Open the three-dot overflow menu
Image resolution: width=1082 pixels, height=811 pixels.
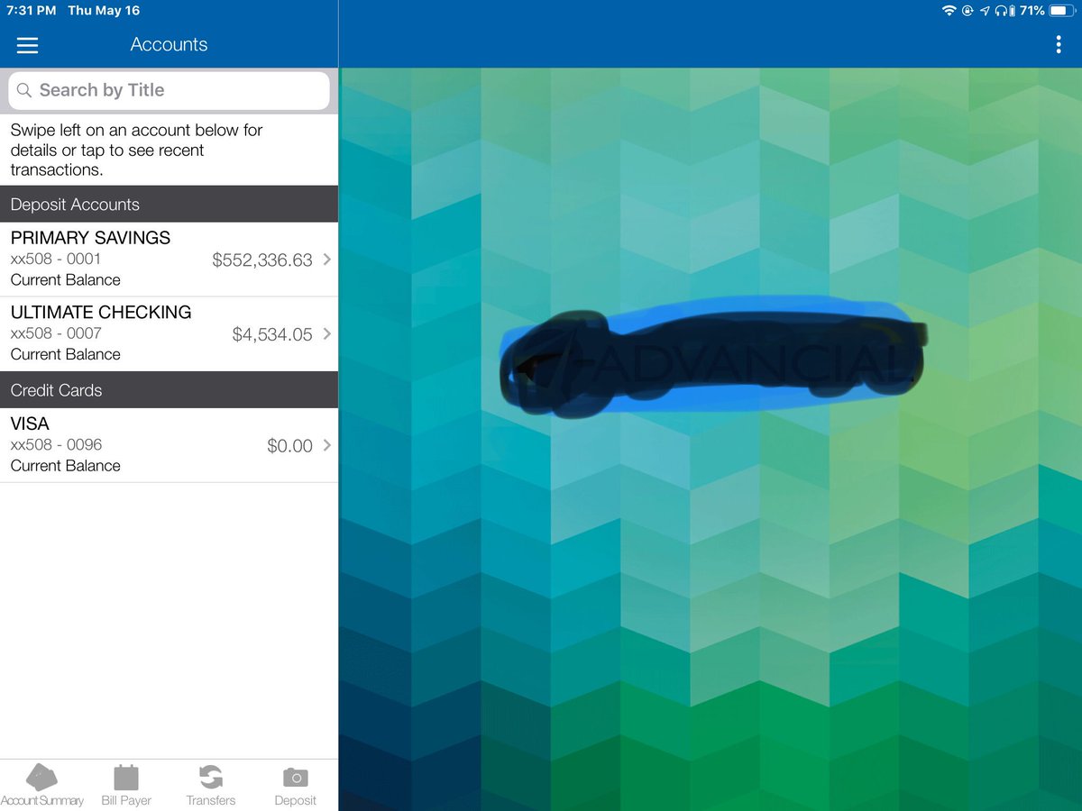1059,45
